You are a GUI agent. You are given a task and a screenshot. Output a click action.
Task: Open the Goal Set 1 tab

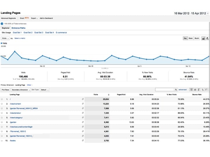pyautogui.click(x=17, y=33)
